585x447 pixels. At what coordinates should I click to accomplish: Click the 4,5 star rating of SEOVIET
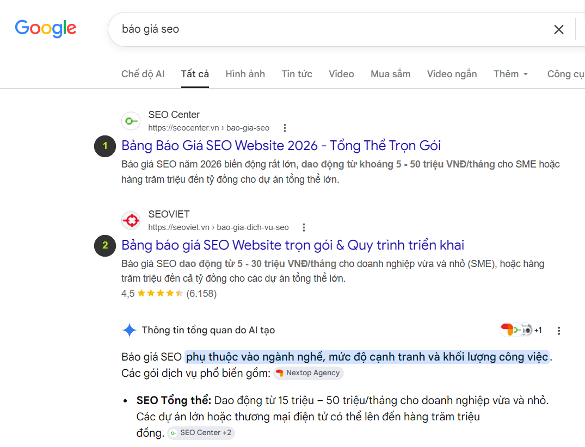click(x=152, y=294)
